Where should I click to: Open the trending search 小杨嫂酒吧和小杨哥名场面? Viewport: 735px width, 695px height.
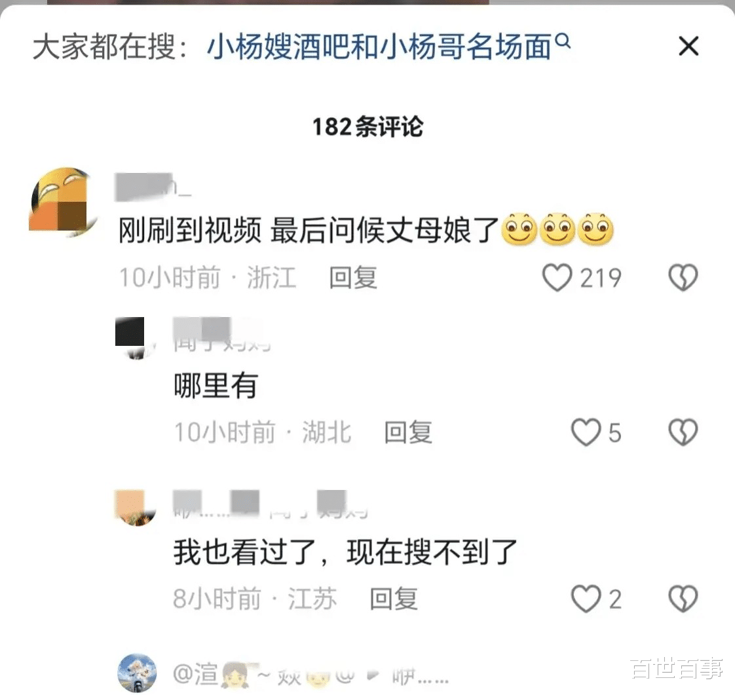[x=379, y=47]
